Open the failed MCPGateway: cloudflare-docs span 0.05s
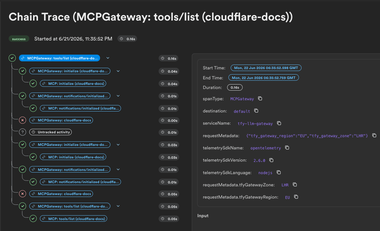Screen dimensions: 380x231 [x=61, y=194]
